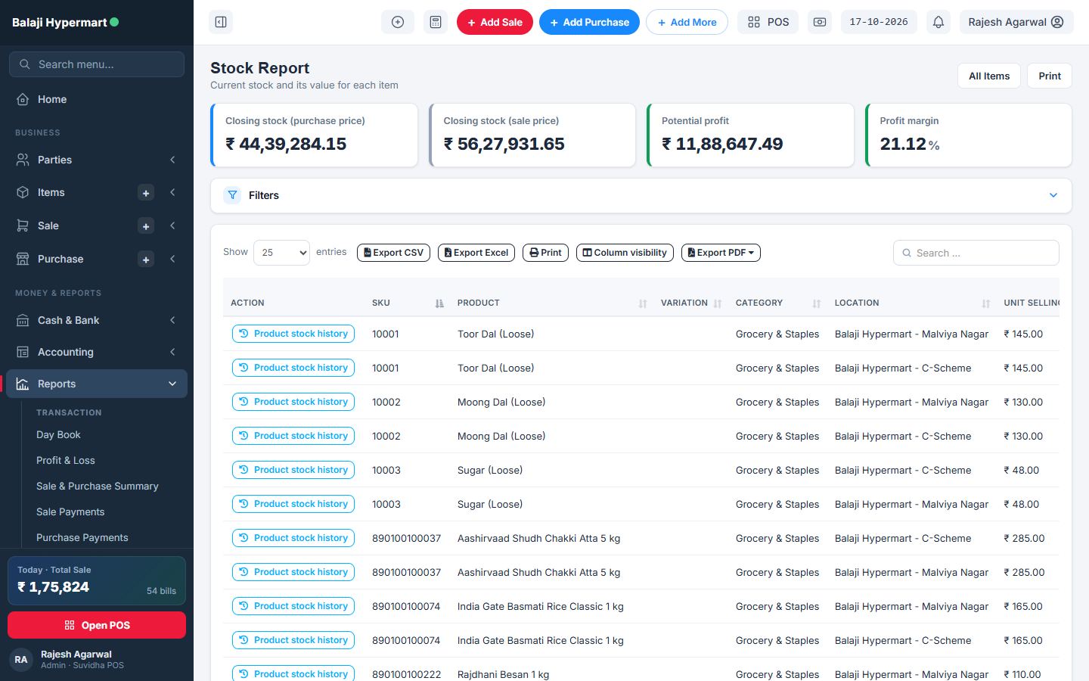Click Column visibility button
Viewport: 1089px width, 681px height.
625,253
